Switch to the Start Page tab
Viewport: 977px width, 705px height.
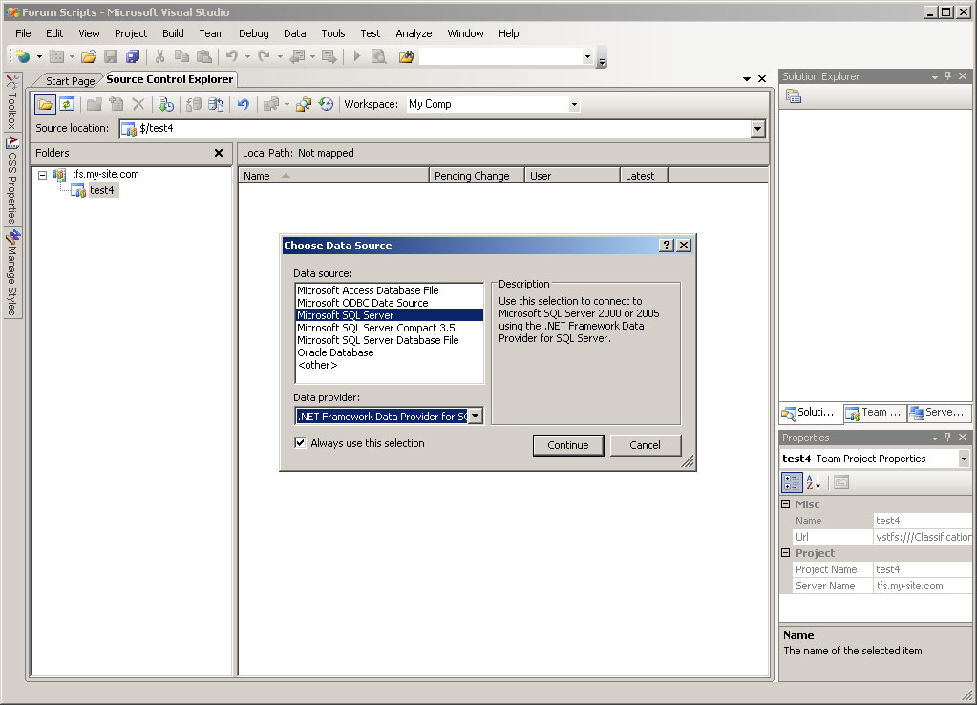70,81
